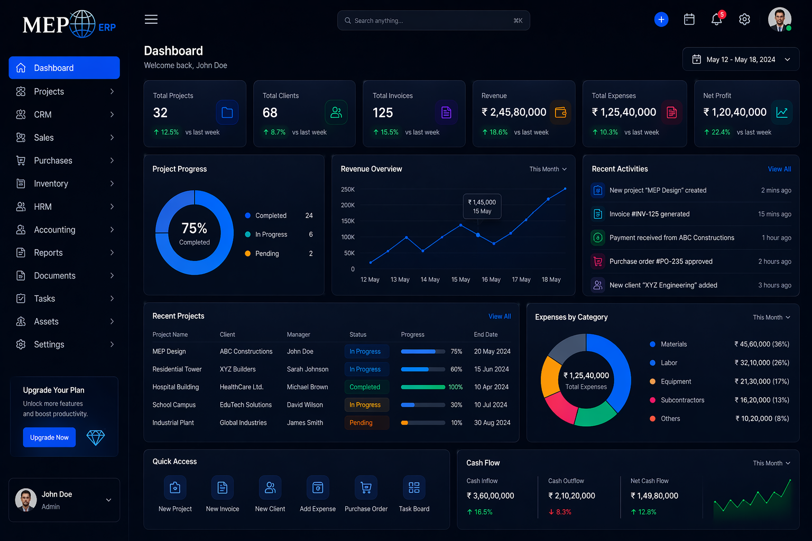Viewport: 812px width, 541px height.
Task: Click the Total Expenses receipt icon
Action: click(x=671, y=113)
